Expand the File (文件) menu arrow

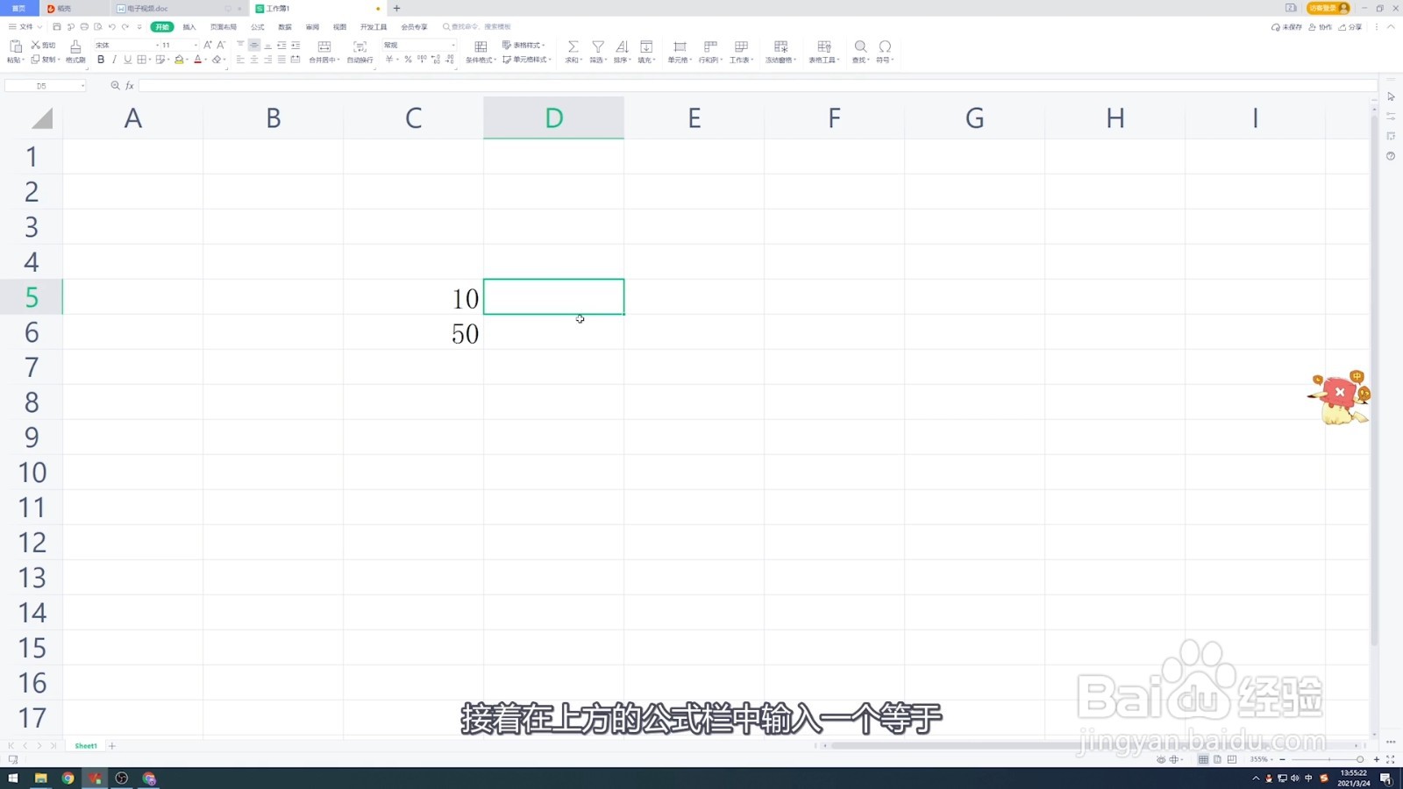(x=39, y=27)
